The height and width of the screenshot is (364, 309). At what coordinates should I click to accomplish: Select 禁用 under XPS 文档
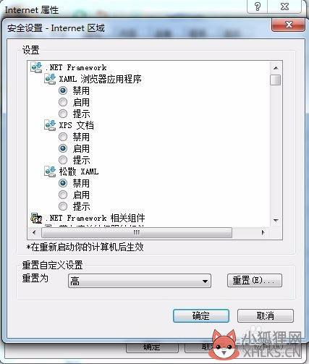tap(63, 137)
